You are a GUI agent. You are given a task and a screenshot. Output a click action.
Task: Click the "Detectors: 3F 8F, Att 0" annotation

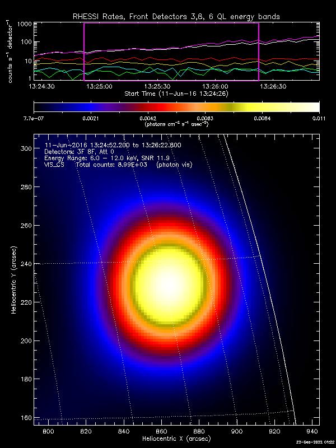[79, 152]
